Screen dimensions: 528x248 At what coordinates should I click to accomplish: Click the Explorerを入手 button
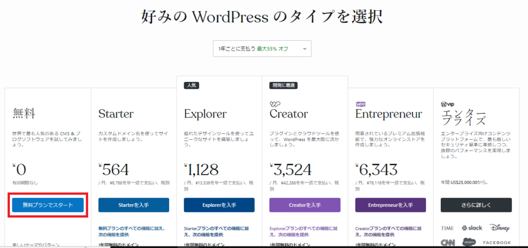point(219,205)
